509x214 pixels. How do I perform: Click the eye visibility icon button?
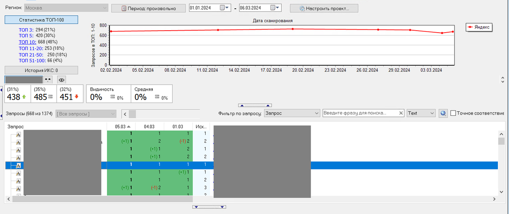click(x=59, y=80)
